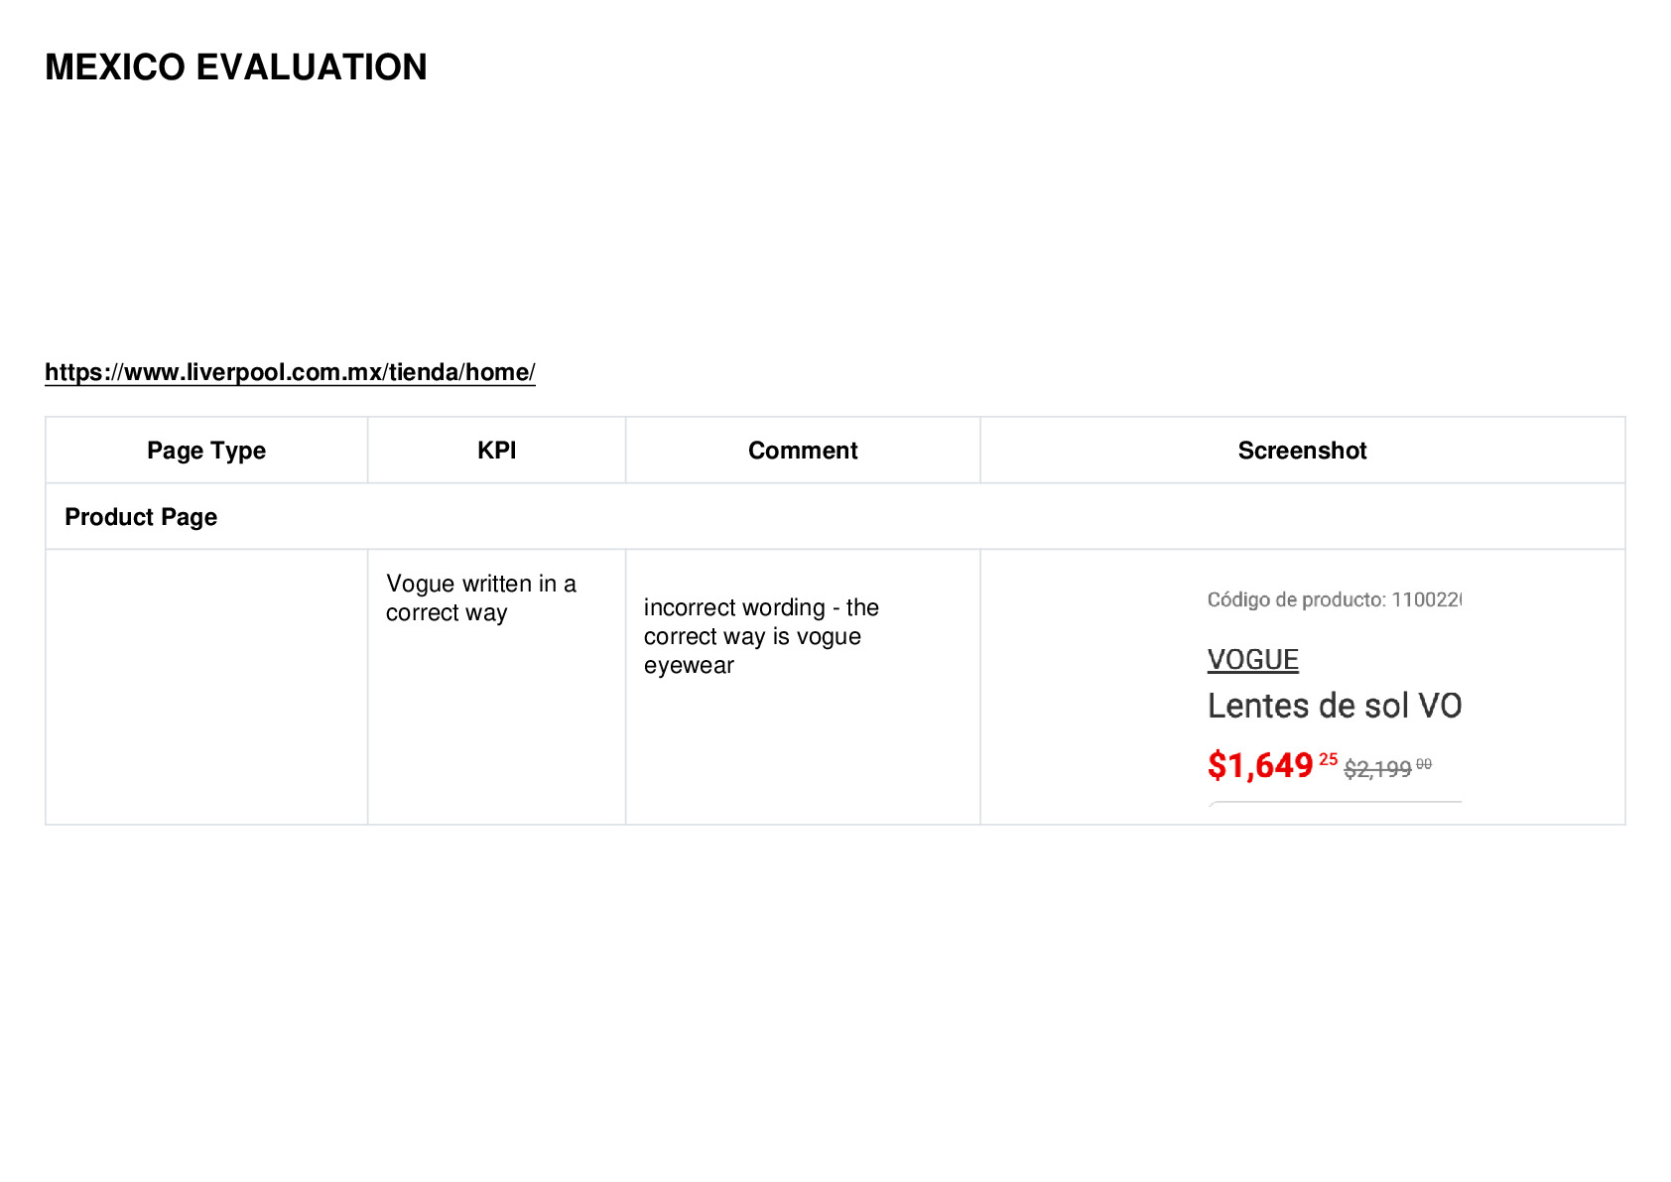Click the red $1,649 sale price
This screenshot has width=1671, height=1182.
coord(1260,765)
